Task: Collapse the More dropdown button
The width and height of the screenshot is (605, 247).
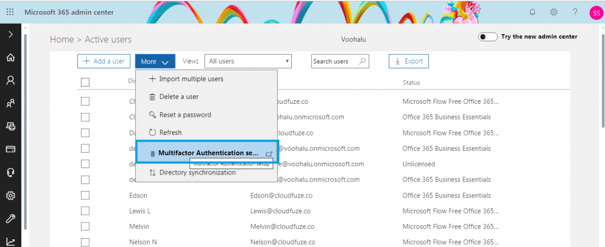Action: click(x=155, y=61)
